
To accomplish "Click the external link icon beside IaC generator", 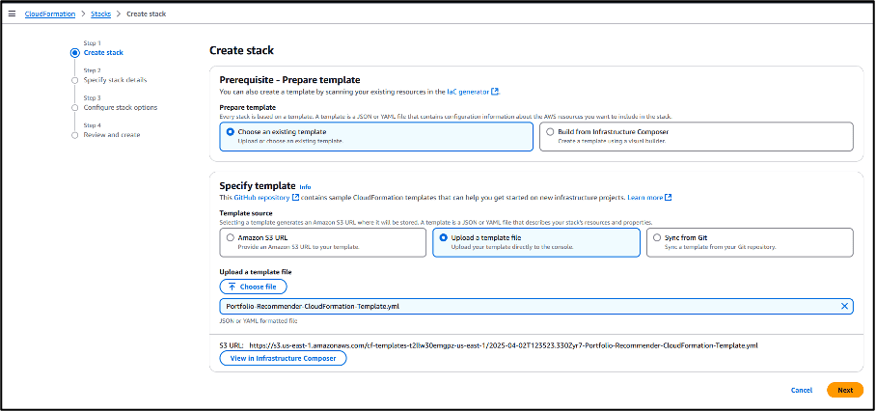I will 495,92.
